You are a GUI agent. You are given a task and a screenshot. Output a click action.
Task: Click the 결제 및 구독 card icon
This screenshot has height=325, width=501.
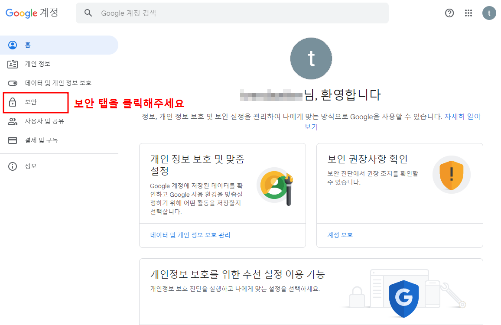pos(13,140)
